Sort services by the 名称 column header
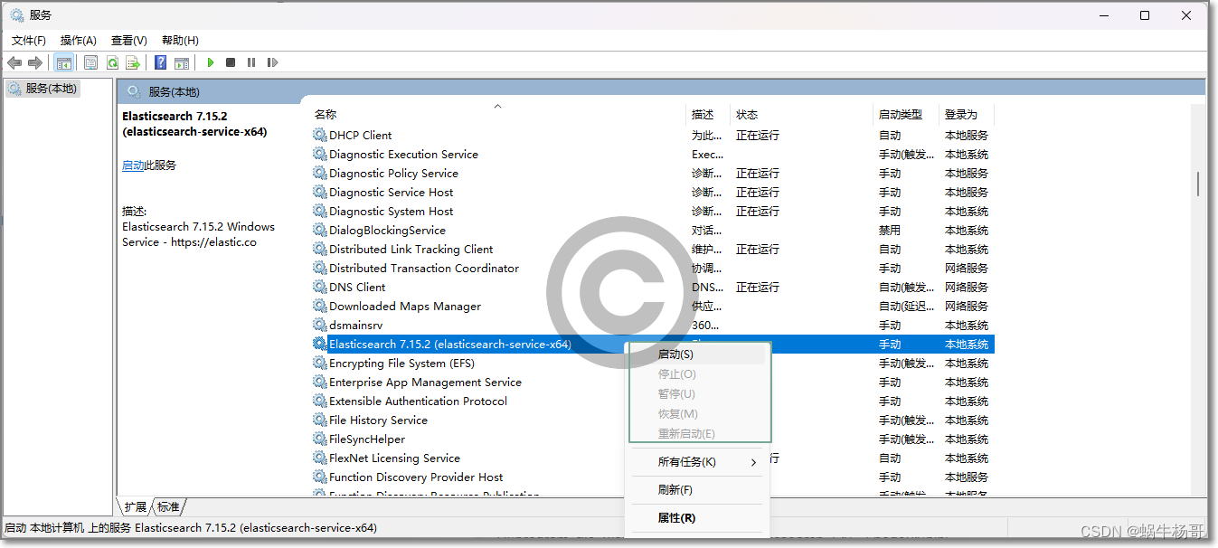 click(x=326, y=114)
